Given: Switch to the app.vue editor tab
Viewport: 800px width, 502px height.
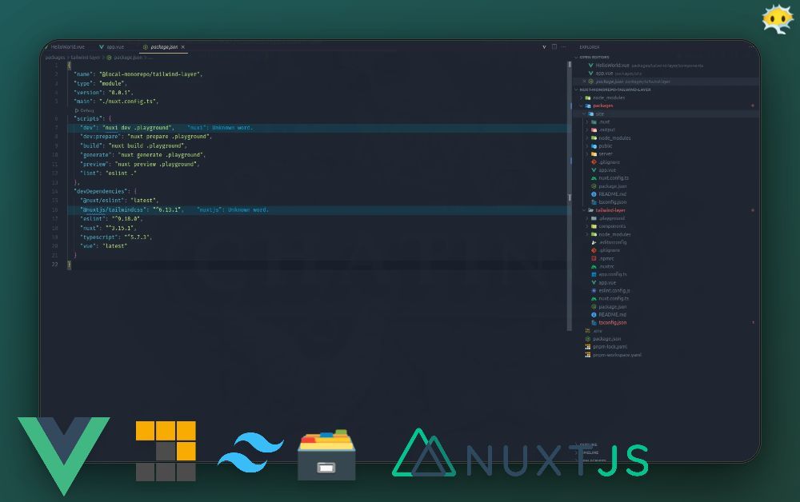Looking at the screenshot, I should 112,47.
